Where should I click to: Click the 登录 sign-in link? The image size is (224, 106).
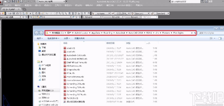[211, 2]
